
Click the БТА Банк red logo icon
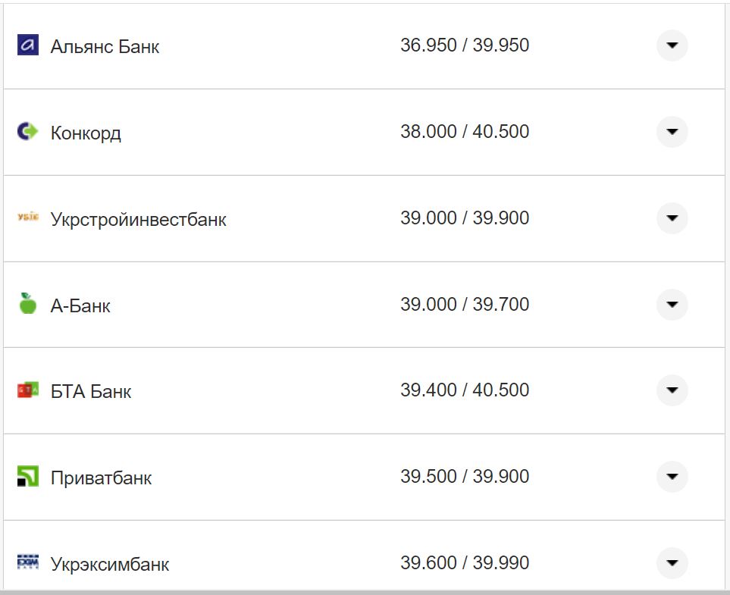pyautogui.click(x=27, y=390)
